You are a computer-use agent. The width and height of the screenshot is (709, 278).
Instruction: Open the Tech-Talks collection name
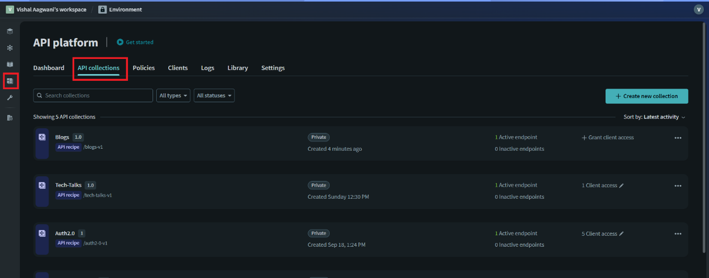point(68,185)
